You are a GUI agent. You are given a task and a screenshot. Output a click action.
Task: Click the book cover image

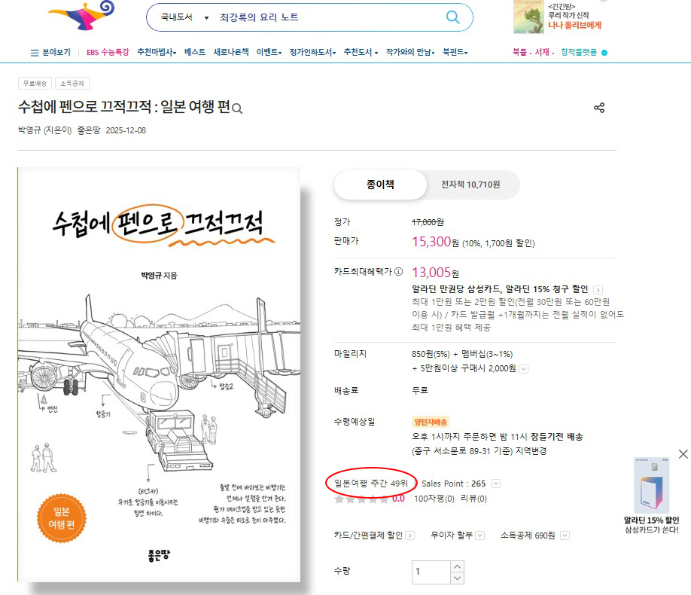coord(159,374)
